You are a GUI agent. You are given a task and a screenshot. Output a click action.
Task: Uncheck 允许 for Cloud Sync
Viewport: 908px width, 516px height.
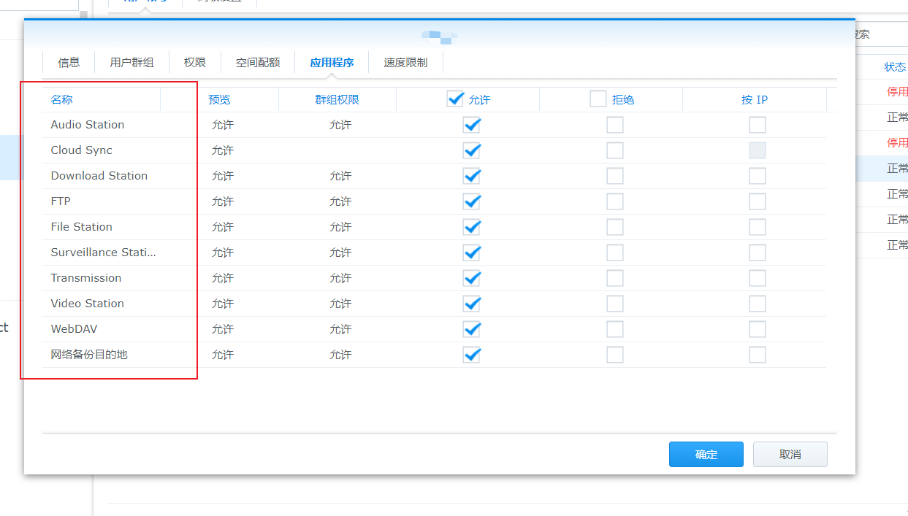tap(472, 150)
